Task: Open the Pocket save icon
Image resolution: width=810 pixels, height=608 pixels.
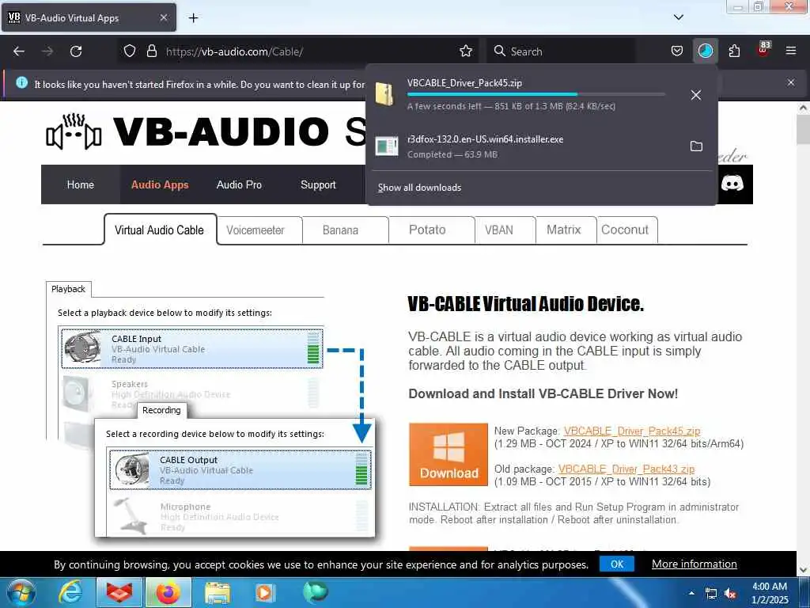Action: coord(677,51)
